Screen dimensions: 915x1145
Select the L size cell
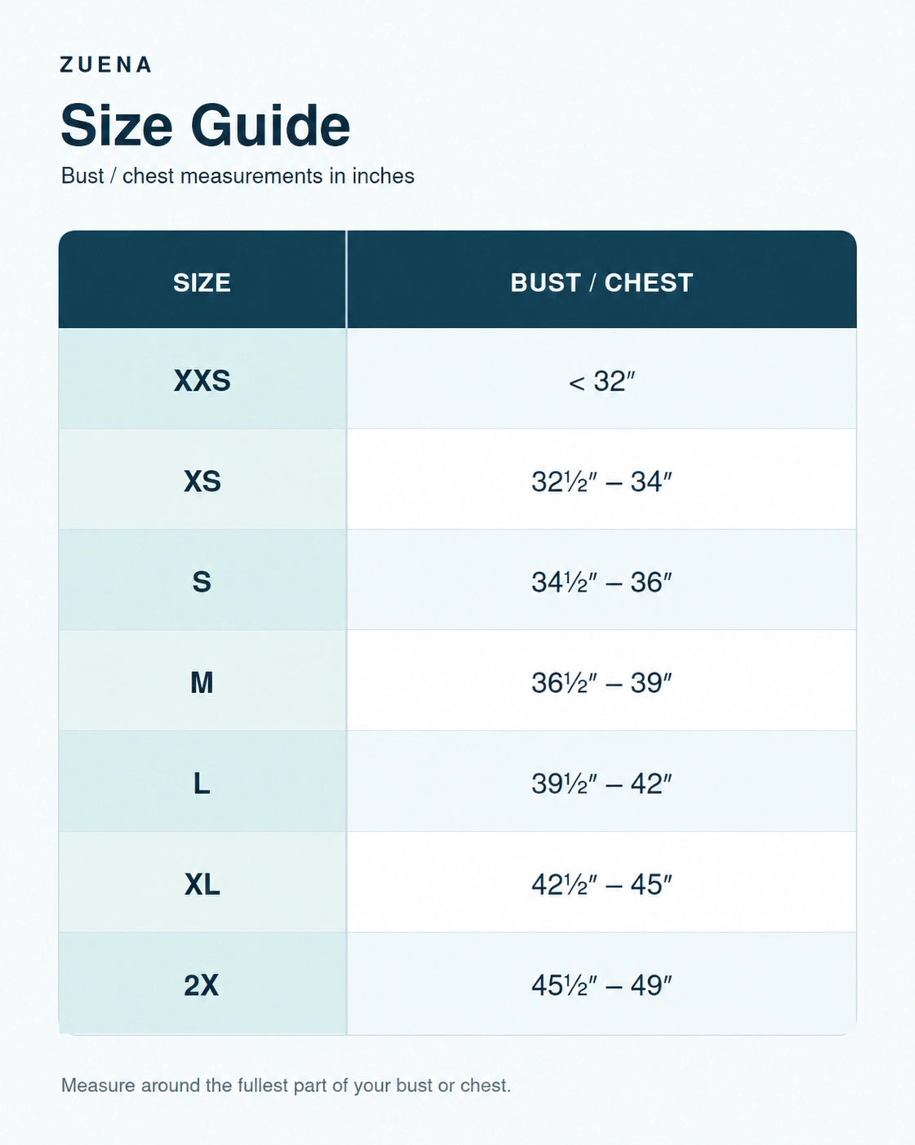202,782
